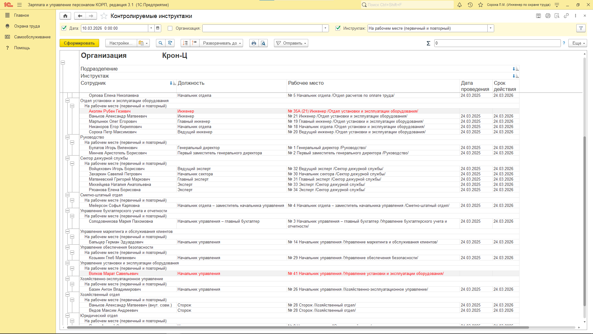The height and width of the screenshot is (334, 593).
Task: Enable the Организация checkbox
Action: click(x=170, y=28)
